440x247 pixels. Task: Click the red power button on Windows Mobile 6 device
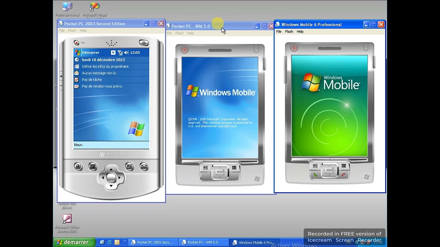[x=294, y=48]
